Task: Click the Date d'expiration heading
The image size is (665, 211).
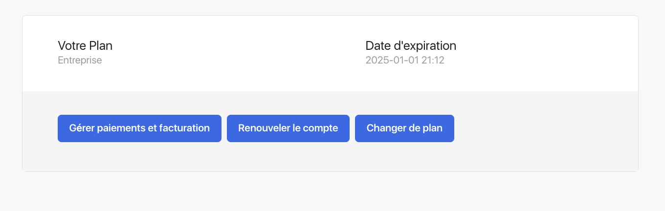Action: pos(411,46)
